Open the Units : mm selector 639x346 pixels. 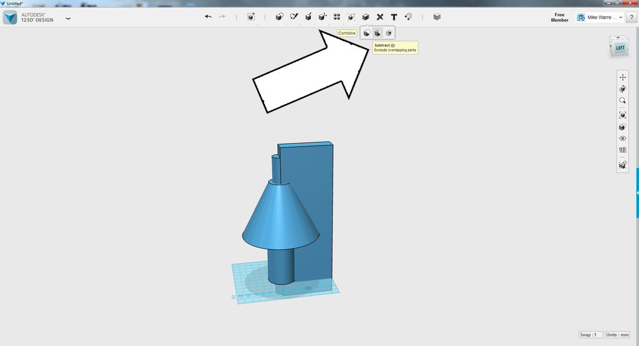click(x=617, y=335)
